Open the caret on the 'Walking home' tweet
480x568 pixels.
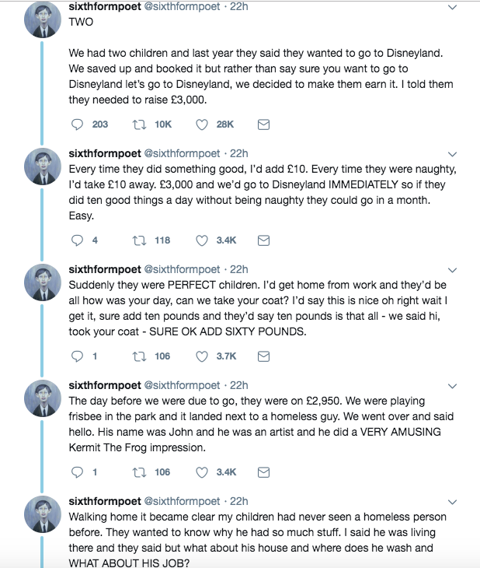(452, 502)
